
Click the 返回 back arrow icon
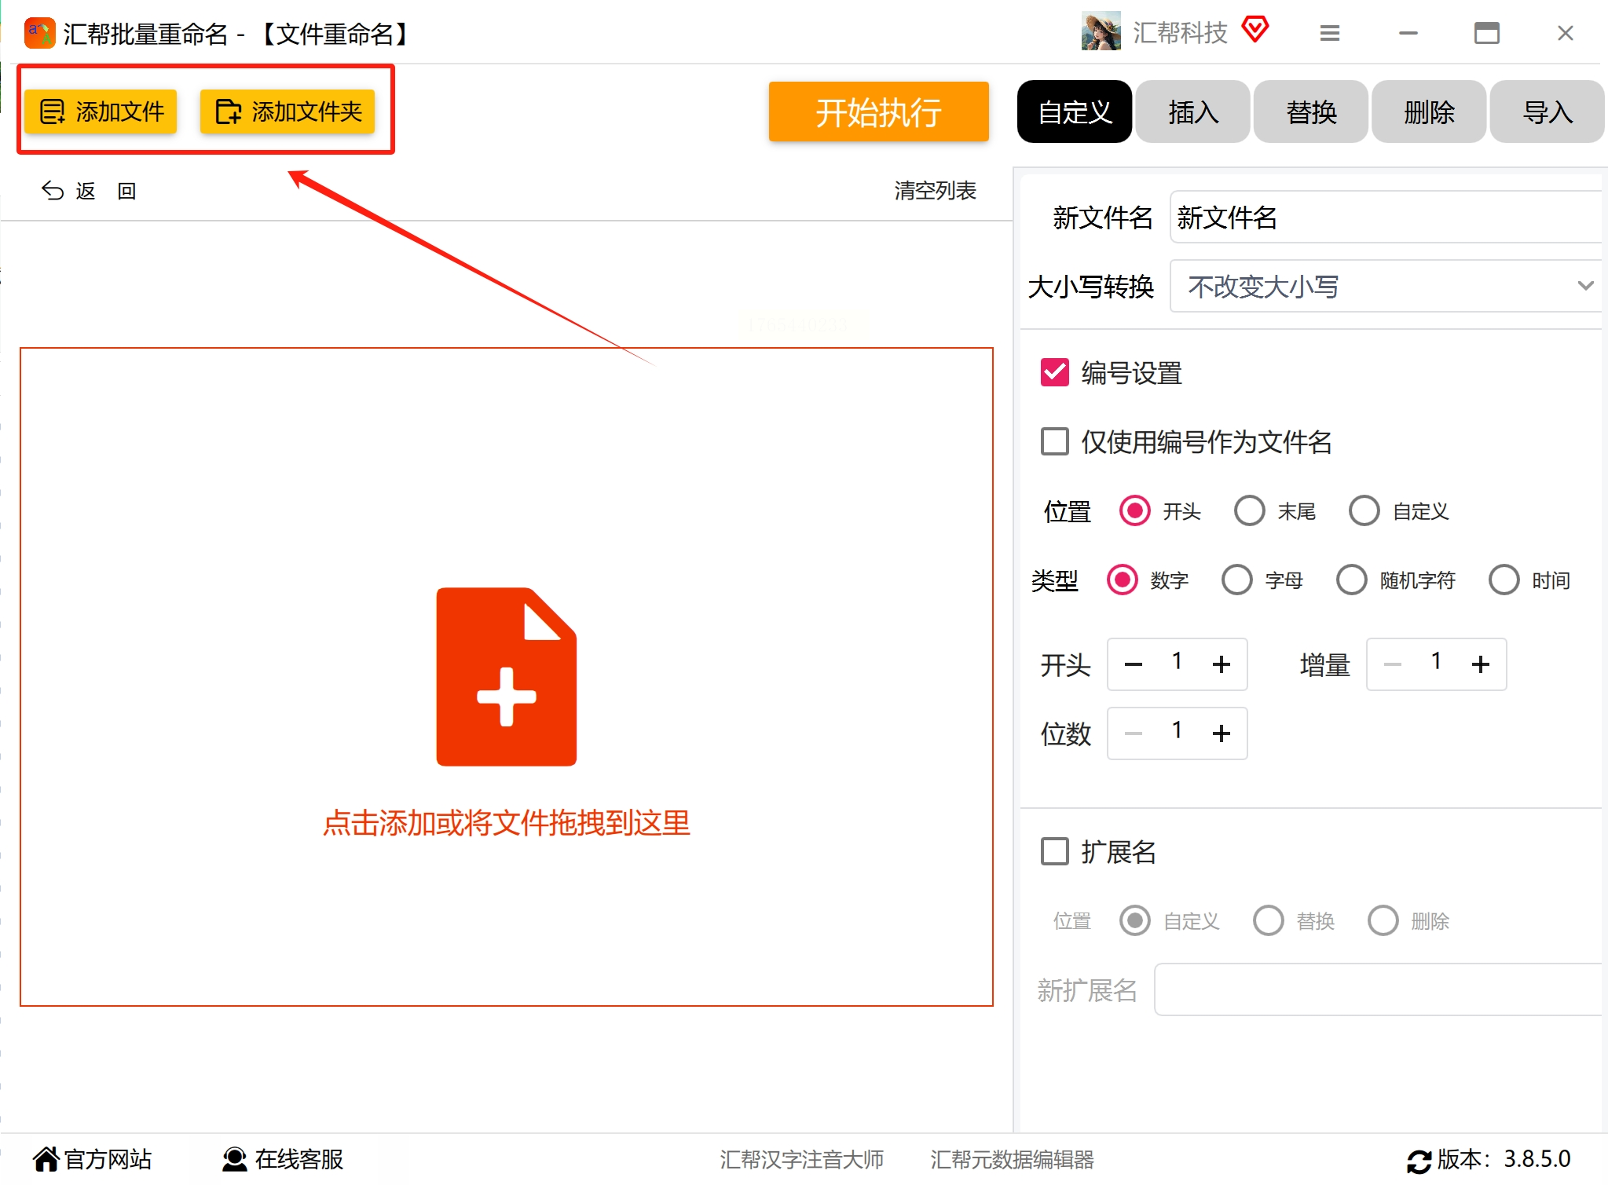click(53, 191)
